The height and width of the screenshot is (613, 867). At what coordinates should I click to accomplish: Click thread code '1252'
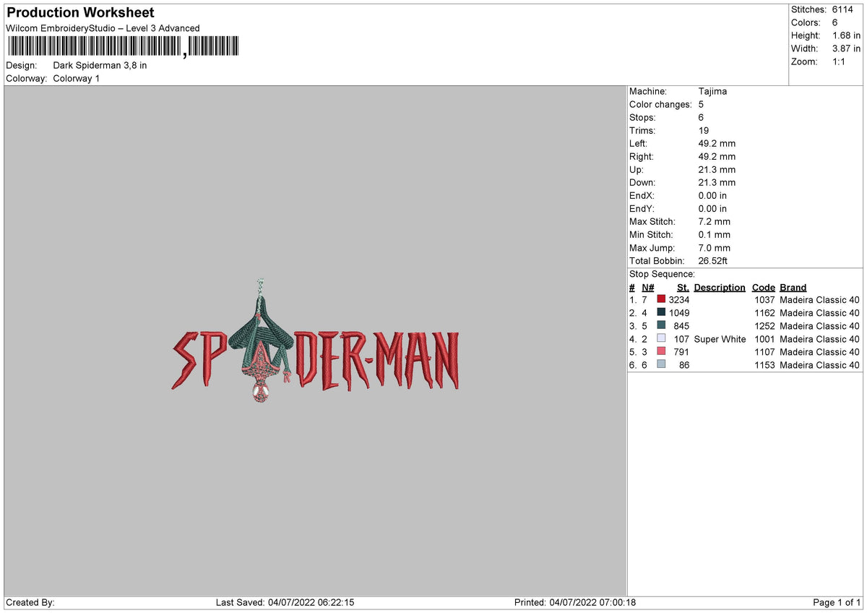[764, 325]
